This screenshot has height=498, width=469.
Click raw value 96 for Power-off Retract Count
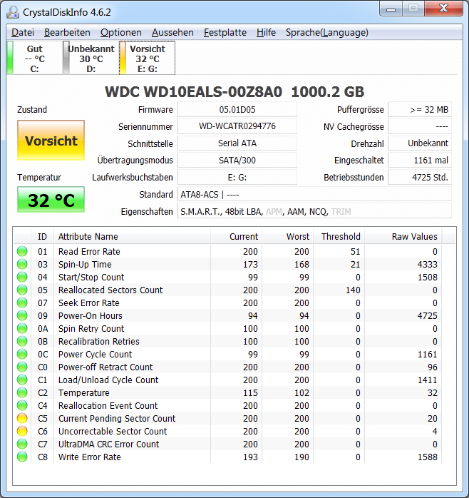point(432,367)
